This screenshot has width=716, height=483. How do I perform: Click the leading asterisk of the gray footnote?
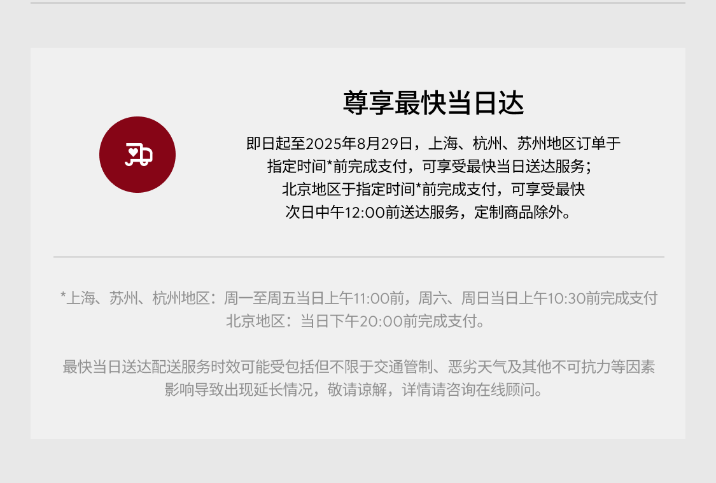pyautogui.click(x=63, y=295)
